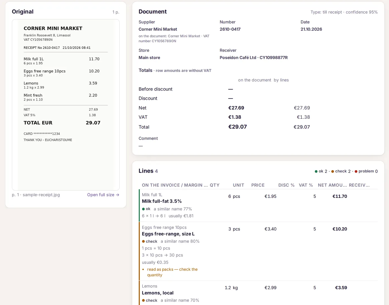Click net amount €11.70 for Milk

click(x=340, y=196)
